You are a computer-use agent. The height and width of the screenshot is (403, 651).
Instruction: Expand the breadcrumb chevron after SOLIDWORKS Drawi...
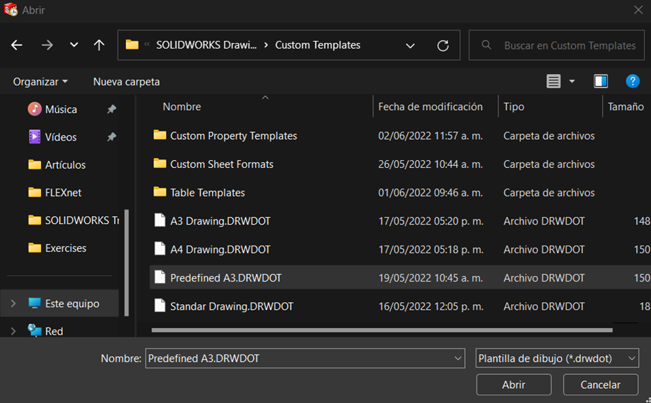(266, 45)
